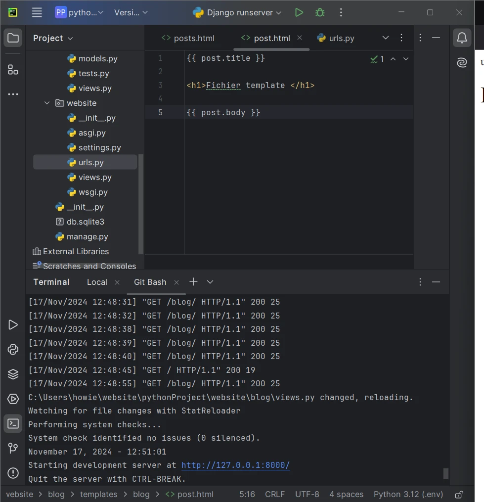Expand the Project view dropdown
This screenshot has width=484, height=502.
[x=53, y=38]
